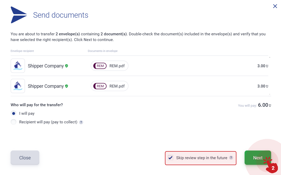281x175 pixels.
Task: Click the verified shield beside the first Shipper Company
Action: point(67,66)
